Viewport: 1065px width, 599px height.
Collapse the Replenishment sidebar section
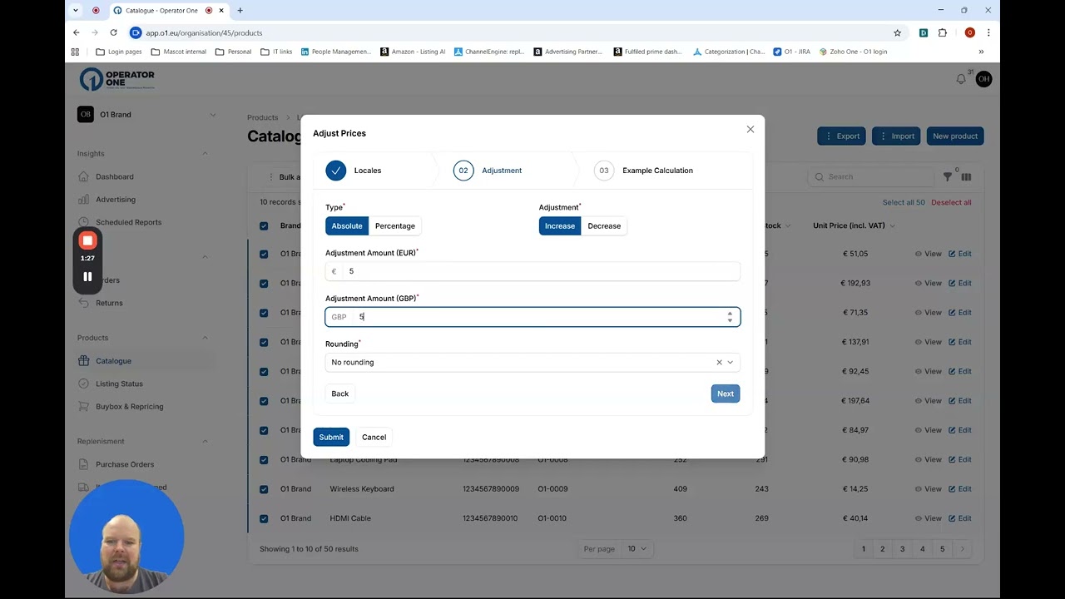coord(205,442)
